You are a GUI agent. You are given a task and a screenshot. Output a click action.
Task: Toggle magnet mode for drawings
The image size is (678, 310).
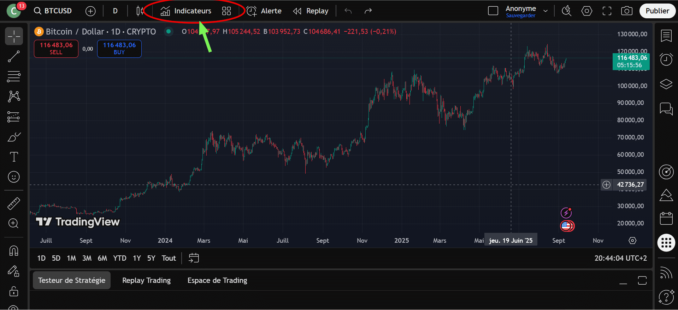click(14, 251)
